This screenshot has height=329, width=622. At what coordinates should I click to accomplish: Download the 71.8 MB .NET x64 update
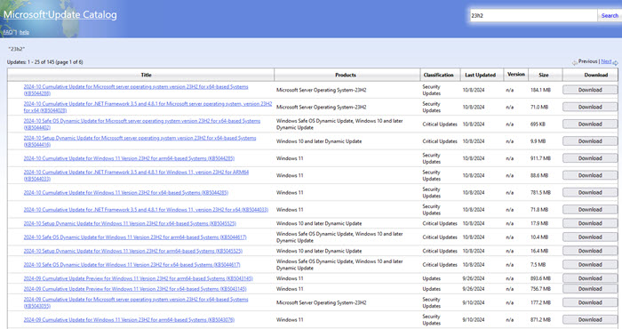coord(590,209)
